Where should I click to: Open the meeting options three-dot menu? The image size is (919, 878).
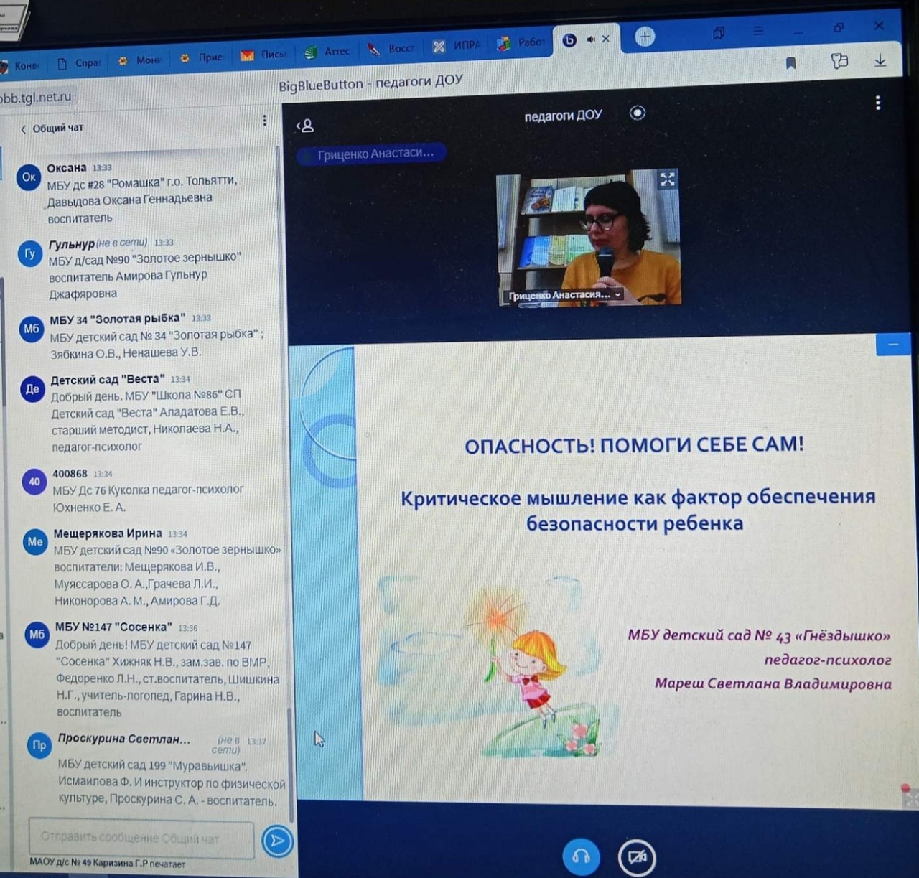pos(877,103)
